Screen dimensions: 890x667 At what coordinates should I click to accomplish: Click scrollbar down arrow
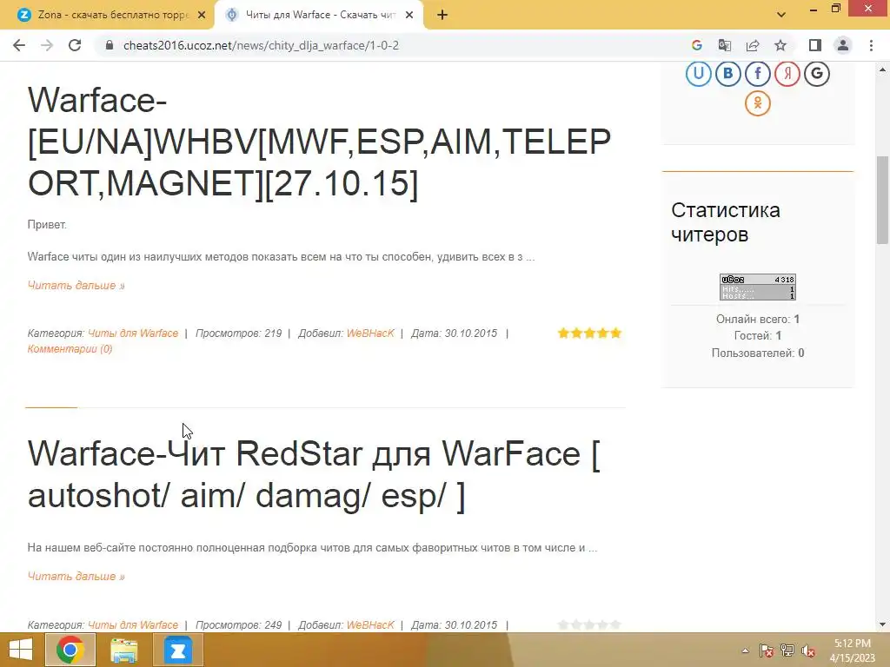click(x=883, y=624)
